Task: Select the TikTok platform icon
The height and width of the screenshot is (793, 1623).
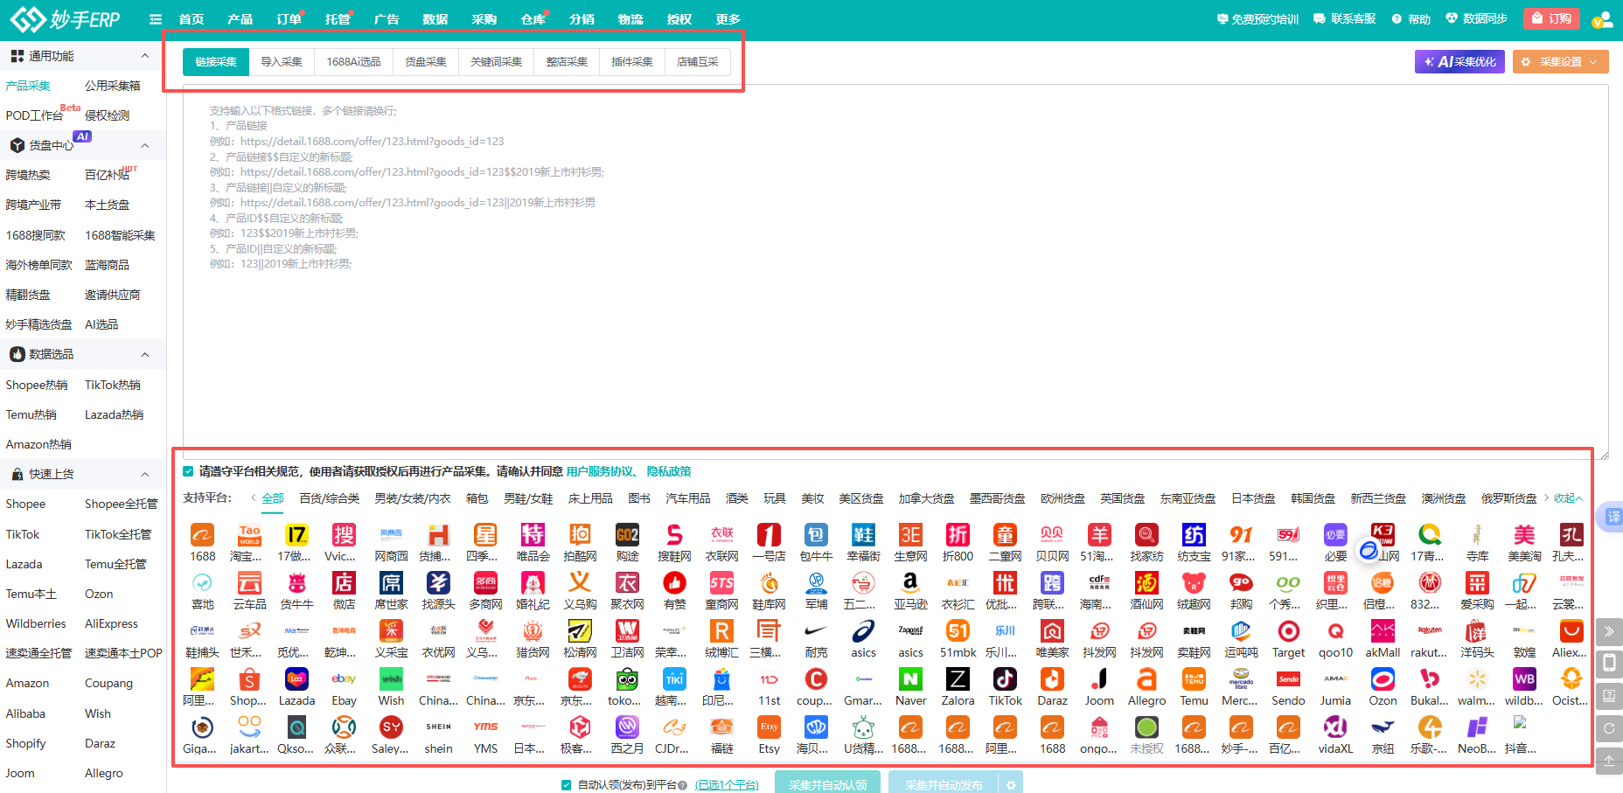Action: click(1005, 680)
